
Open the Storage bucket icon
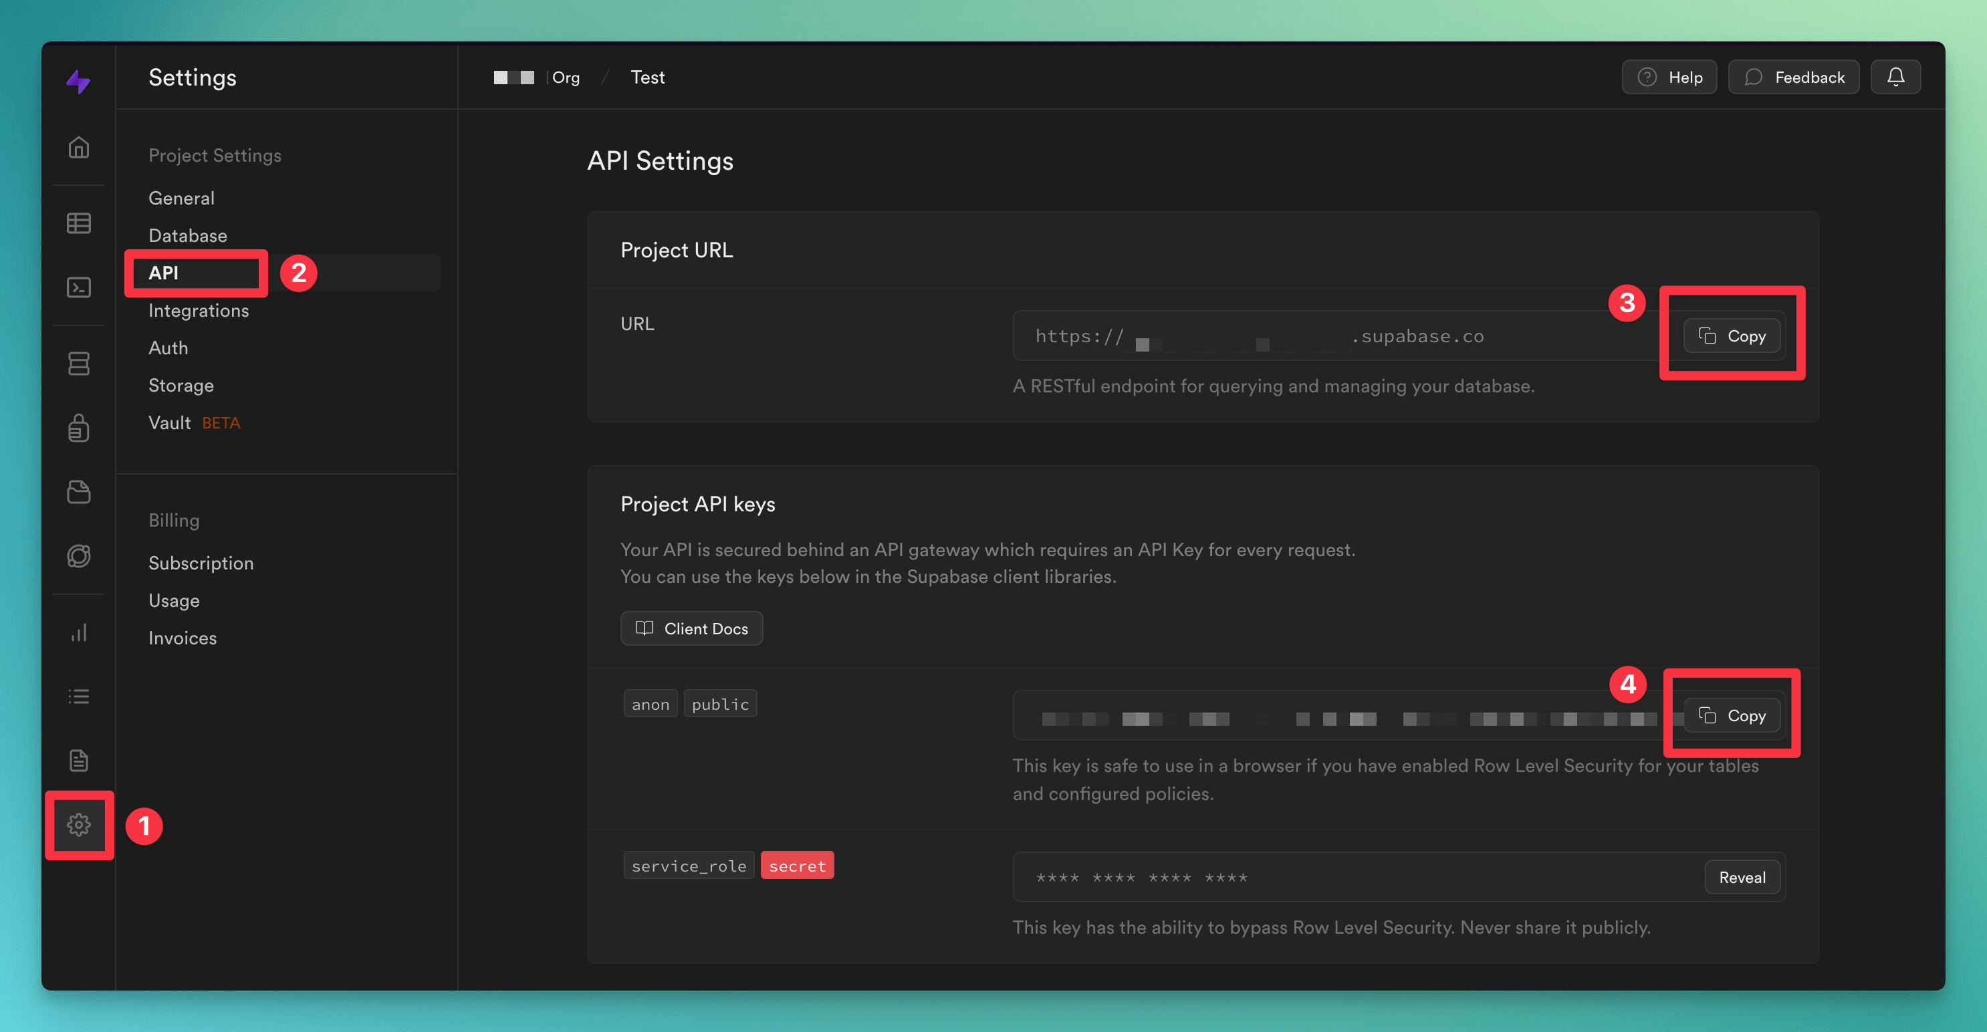(x=79, y=491)
